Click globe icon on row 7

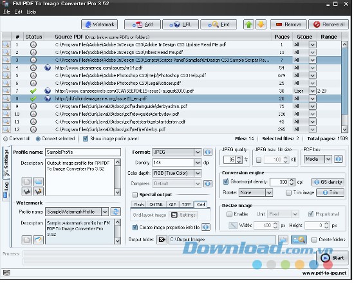tap(48, 91)
